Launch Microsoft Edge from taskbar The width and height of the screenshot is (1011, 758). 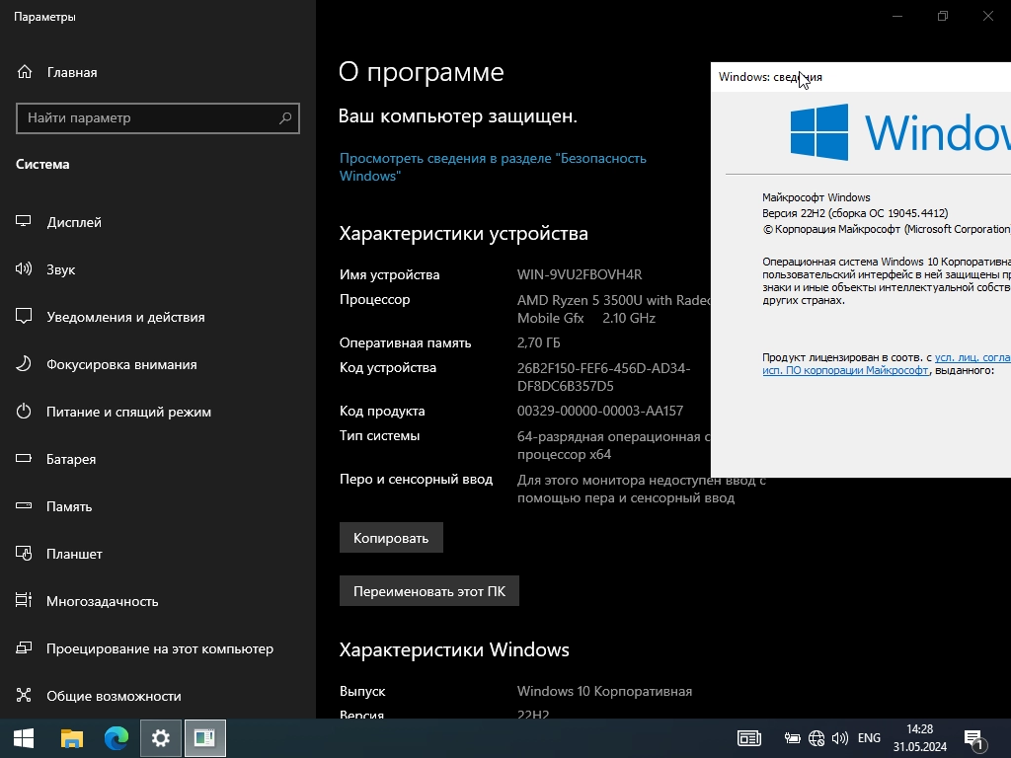[x=117, y=738]
